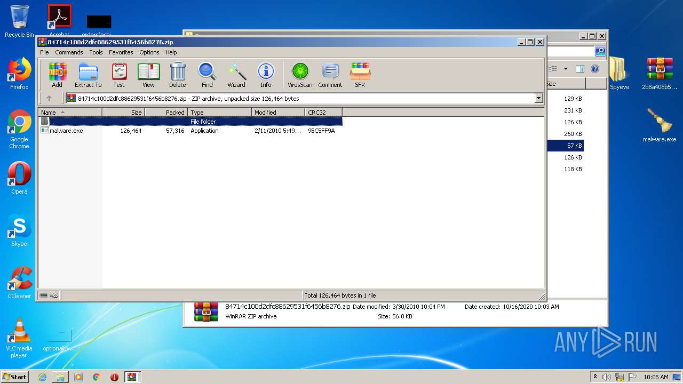The height and width of the screenshot is (384, 683).
Task: Sort by Type column header
Action: 219,112
